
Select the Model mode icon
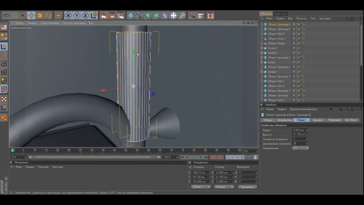(4, 46)
